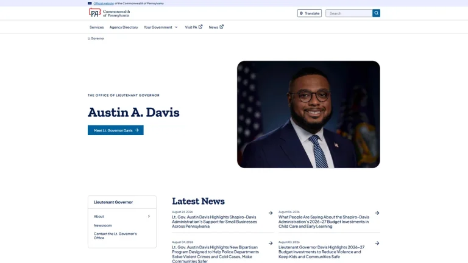Expand the Your Government dropdown menu
Viewport: 468px width, 263px height.
point(161,27)
